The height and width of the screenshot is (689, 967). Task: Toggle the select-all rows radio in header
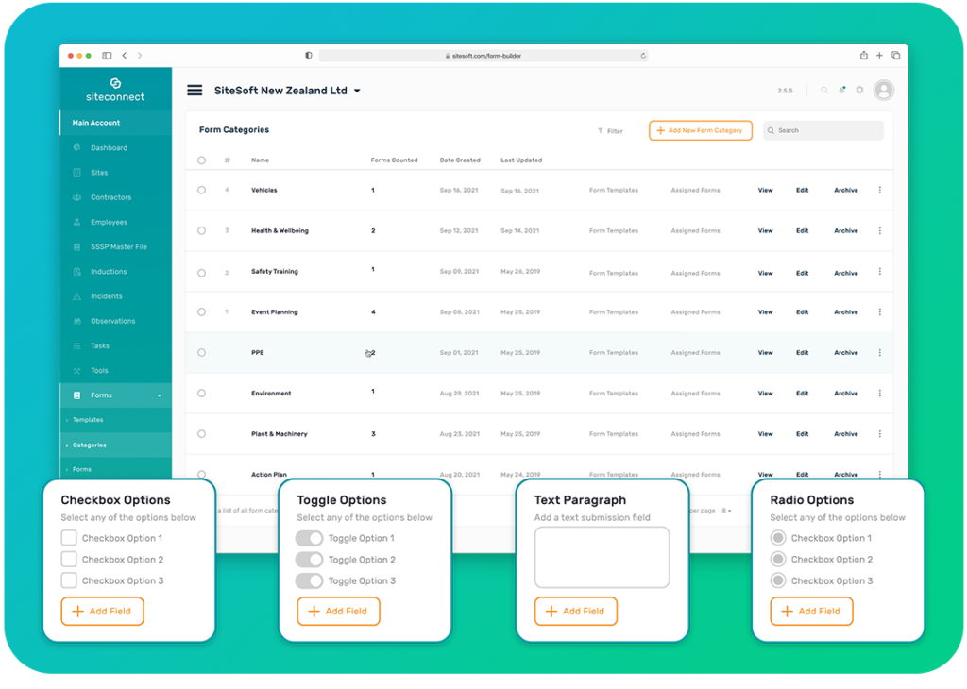point(202,160)
